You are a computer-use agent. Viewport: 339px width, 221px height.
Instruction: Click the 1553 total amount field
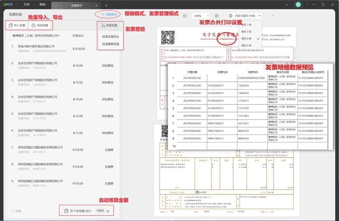(100, 211)
